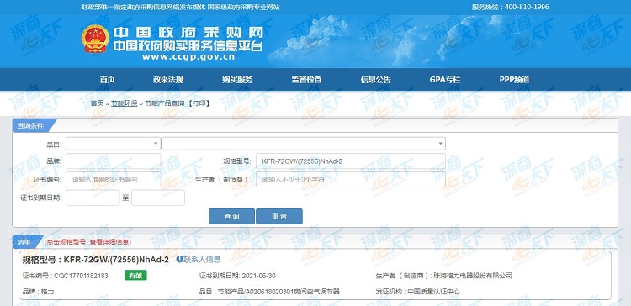
Task: Click the info icon beside 联系人信息
Action: pos(179,260)
